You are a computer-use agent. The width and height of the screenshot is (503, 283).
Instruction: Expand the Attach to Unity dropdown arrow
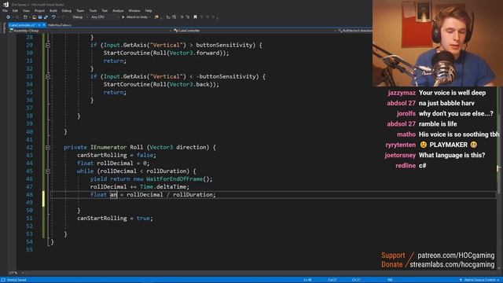click(150, 17)
